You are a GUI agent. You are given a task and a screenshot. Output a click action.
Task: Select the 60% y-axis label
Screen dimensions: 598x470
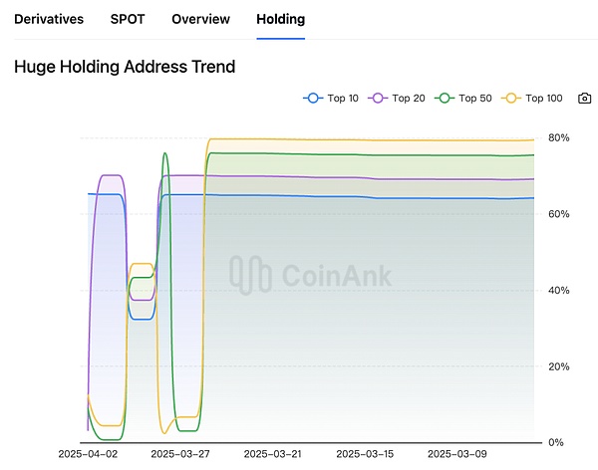click(558, 214)
